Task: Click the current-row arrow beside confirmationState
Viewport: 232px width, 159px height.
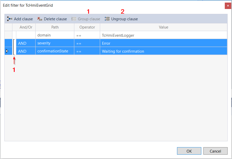Action: pyautogui.click(x=7, y=51)
